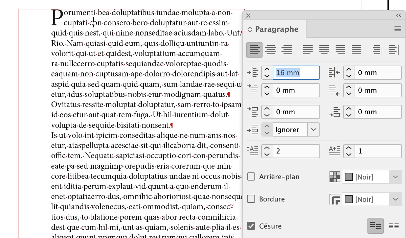Decrease the last line indent value
The height and width of the screenshot is (238, 406).
pyautogui.click(x=349, y=94)
